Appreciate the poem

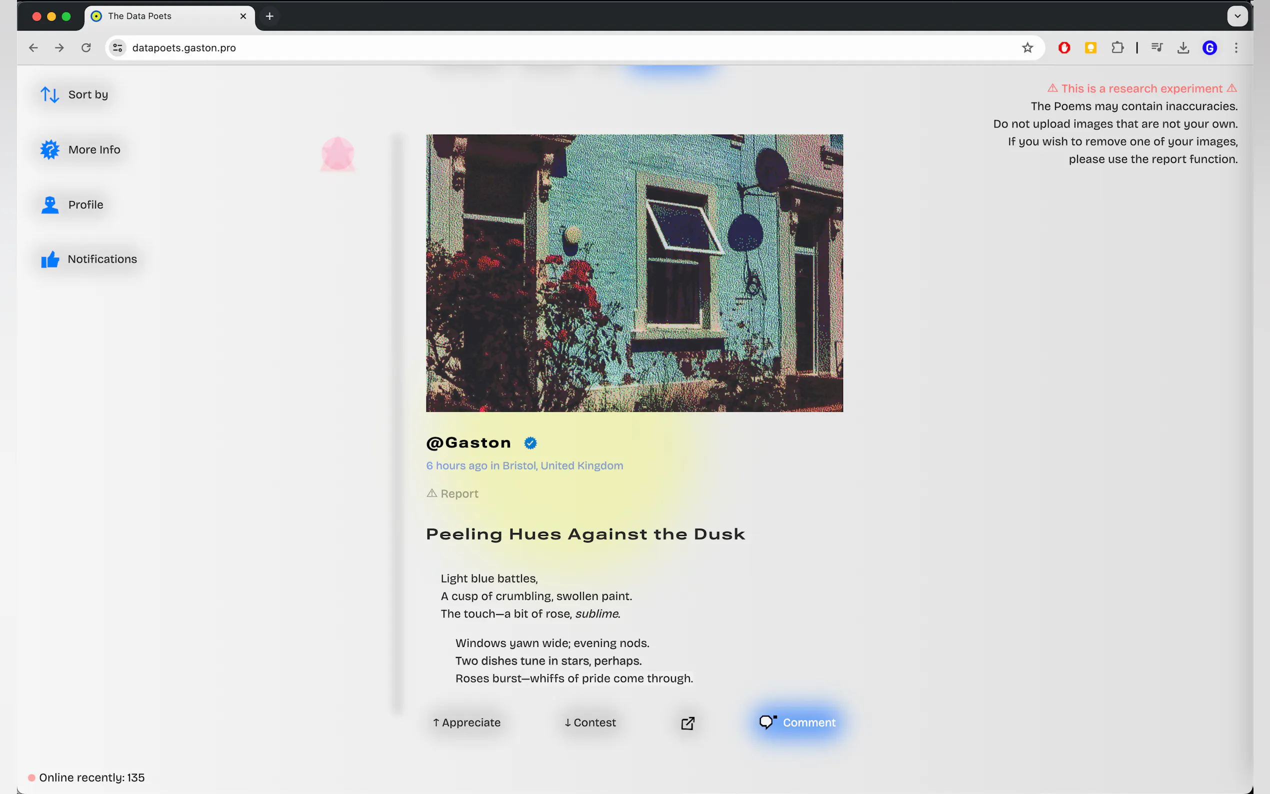pyautogui.click(x=466, y=722)
